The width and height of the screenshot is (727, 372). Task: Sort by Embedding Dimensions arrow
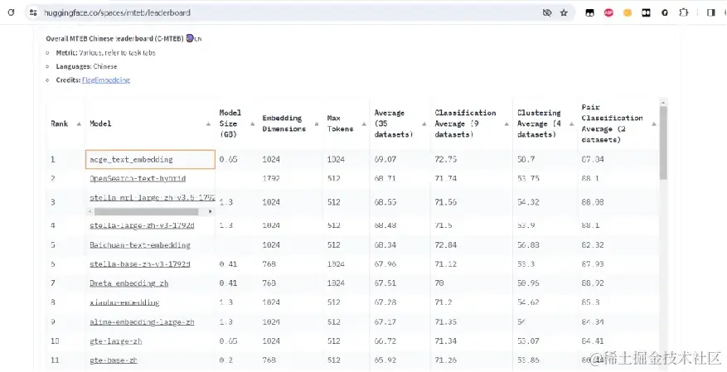[x=317, y=124]
